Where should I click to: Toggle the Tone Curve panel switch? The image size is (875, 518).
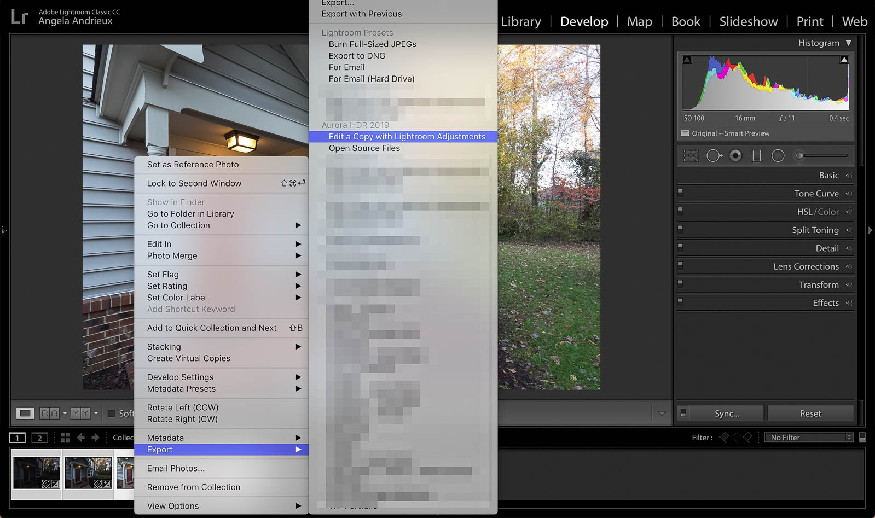[x=680, y=192]
